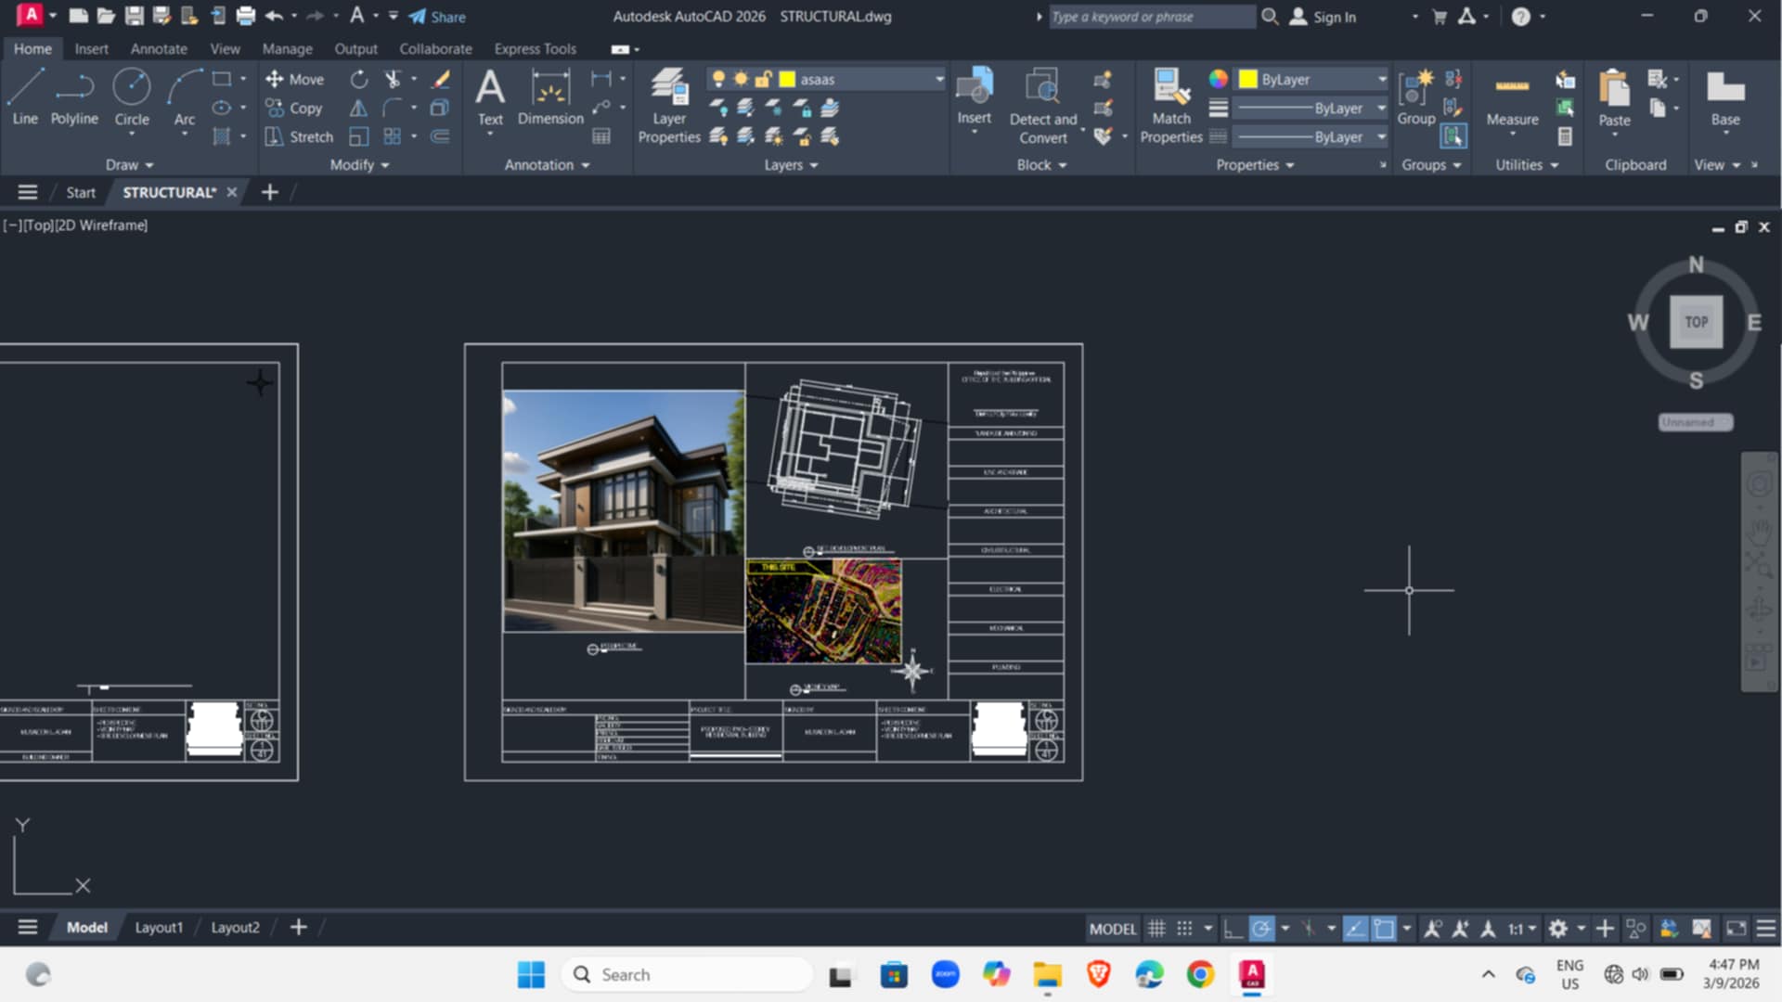This screenshot has width=1782, height=1002.
Task: Click the Stretch tool
Action: pos(299,137)
